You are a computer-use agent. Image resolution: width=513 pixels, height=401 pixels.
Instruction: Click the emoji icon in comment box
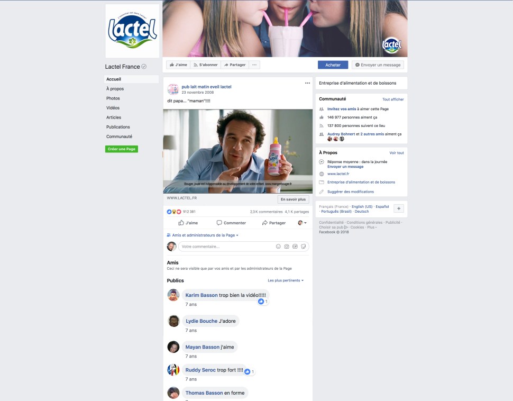click(278, 247)
